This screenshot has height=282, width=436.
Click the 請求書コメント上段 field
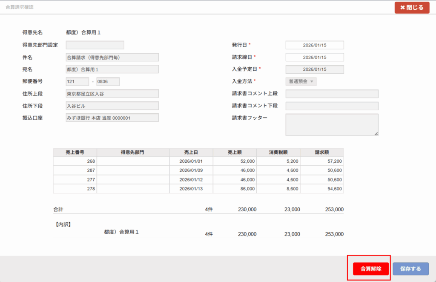click(332, 94)
